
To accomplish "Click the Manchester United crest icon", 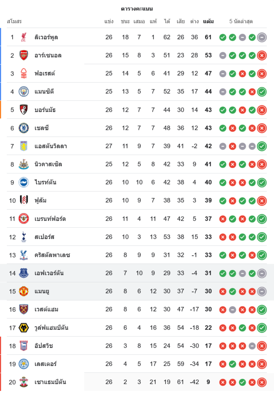I will pyautogui.click(x=24, y=291).
